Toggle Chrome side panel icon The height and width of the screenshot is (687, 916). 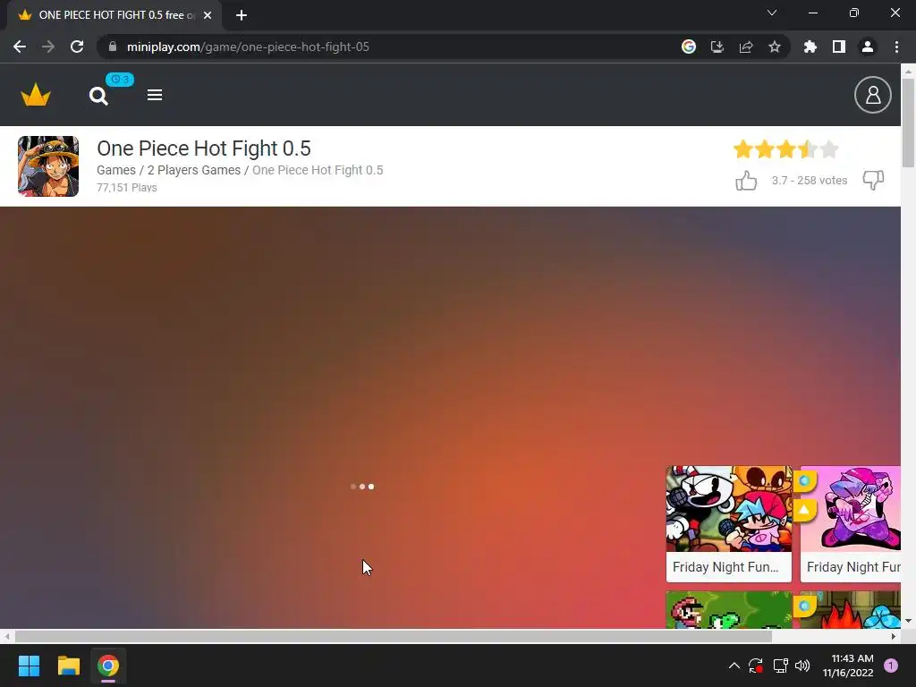click(839, 47)
